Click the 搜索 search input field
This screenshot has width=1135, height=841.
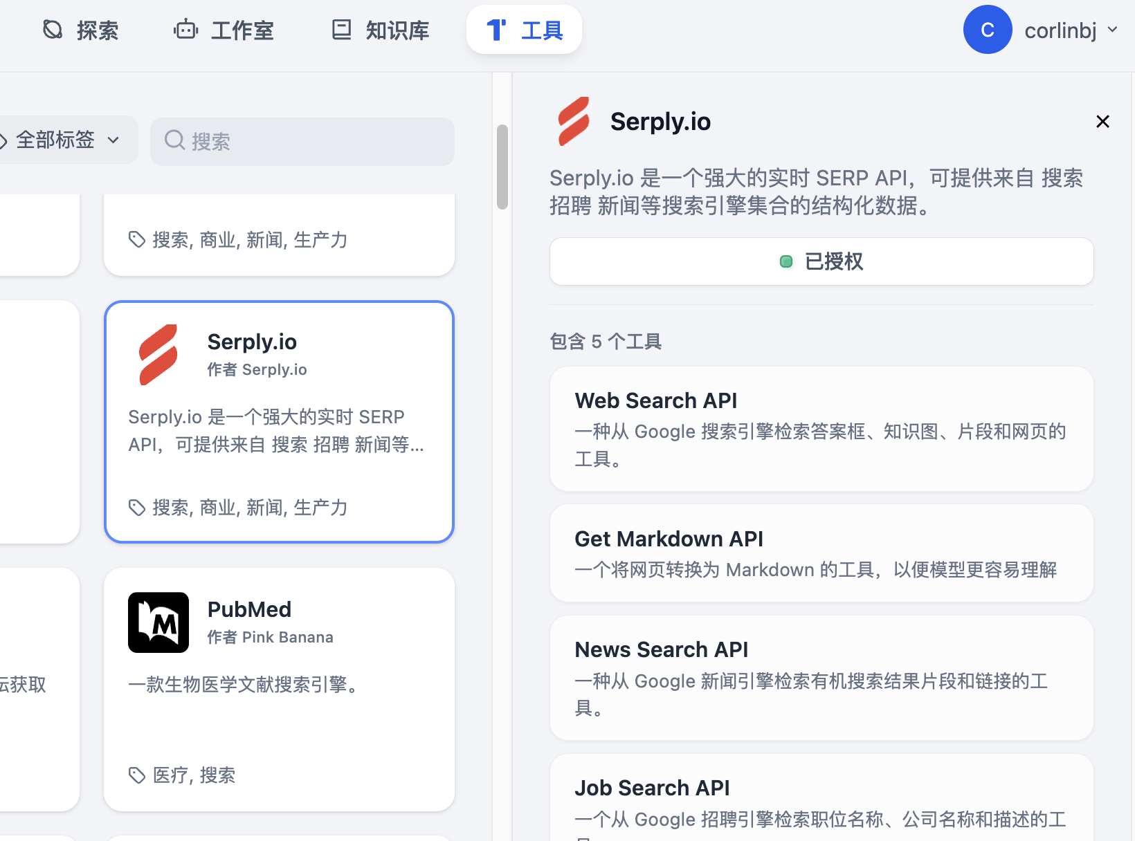302,142
